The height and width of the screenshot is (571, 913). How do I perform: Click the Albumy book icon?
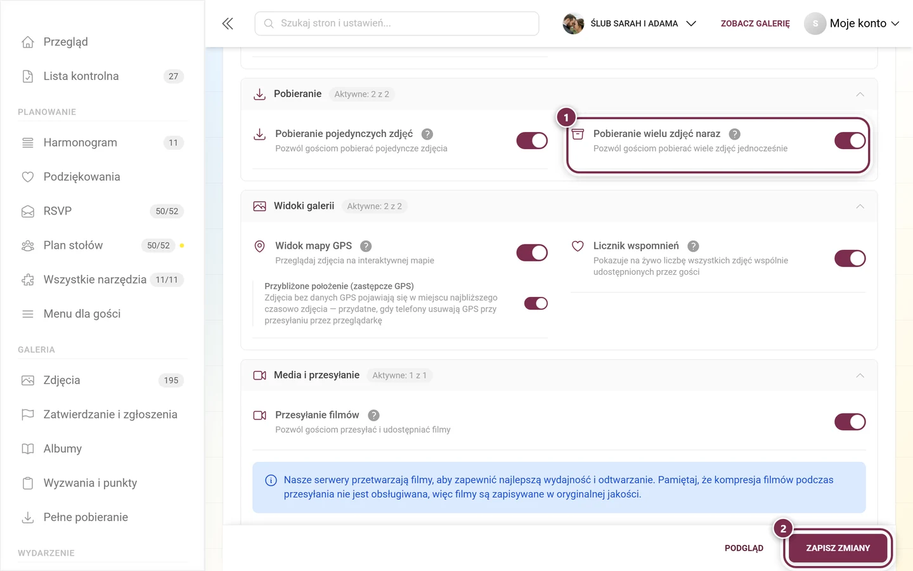click(28, 449)
